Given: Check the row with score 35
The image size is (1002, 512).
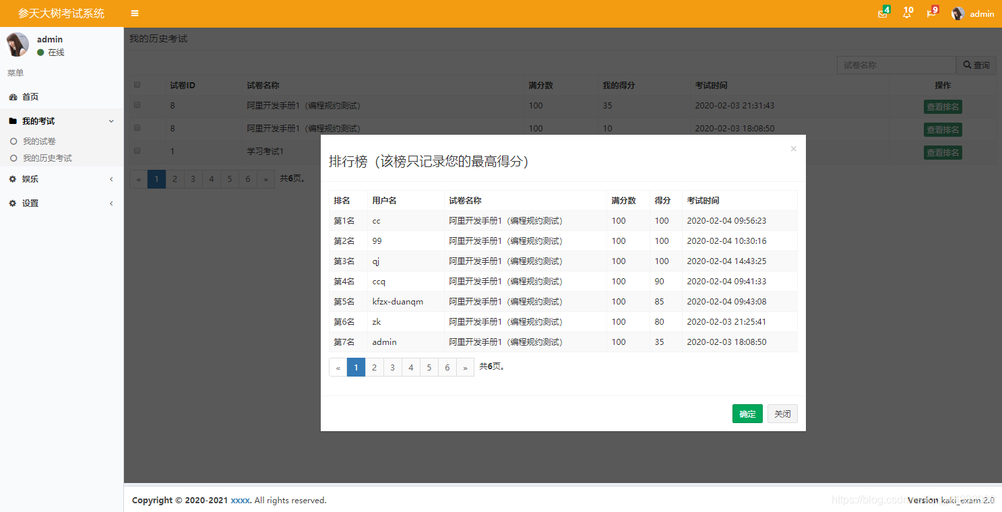Looking at the screenshot, I should coord(137,105).
